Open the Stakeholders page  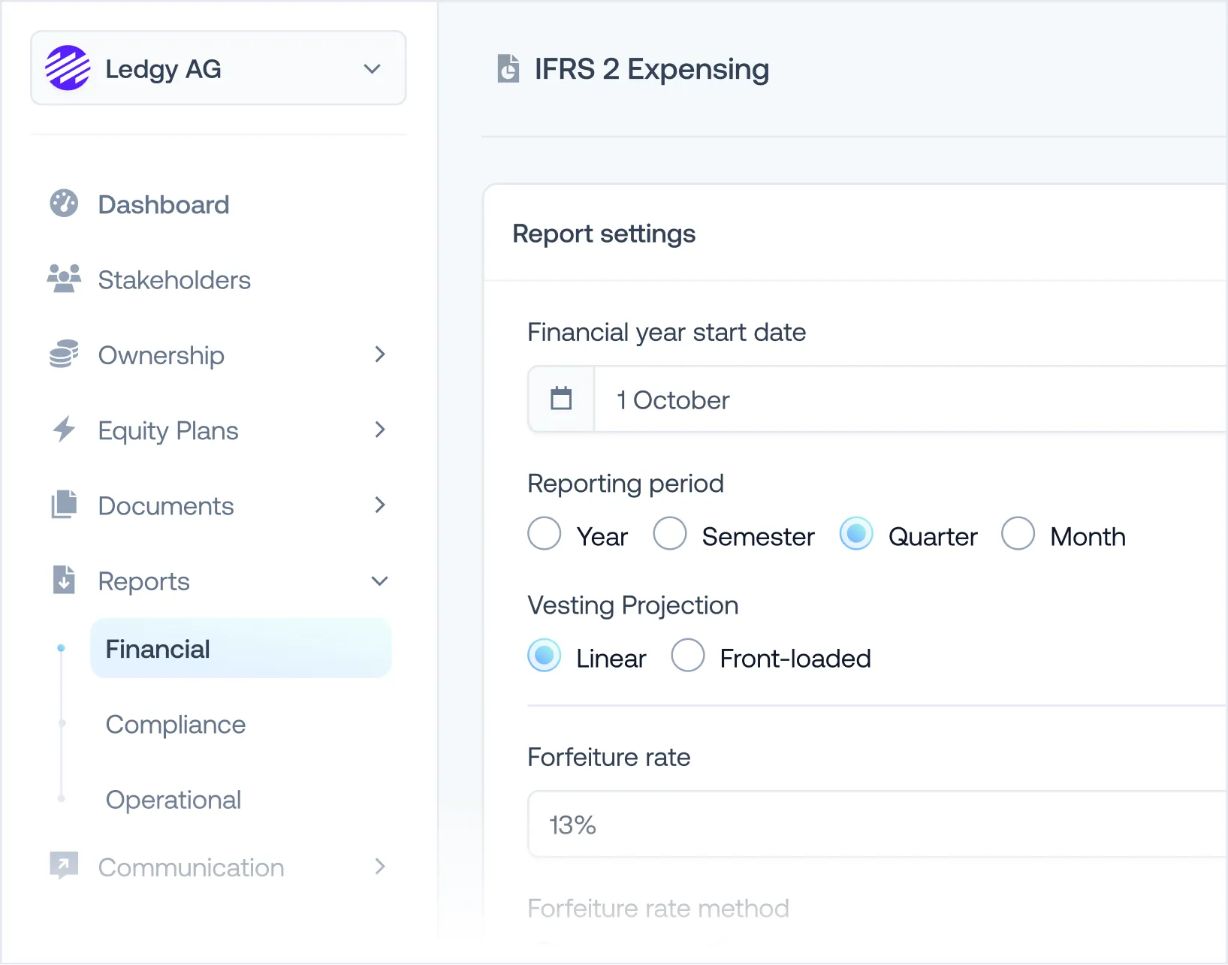[174, 279]
